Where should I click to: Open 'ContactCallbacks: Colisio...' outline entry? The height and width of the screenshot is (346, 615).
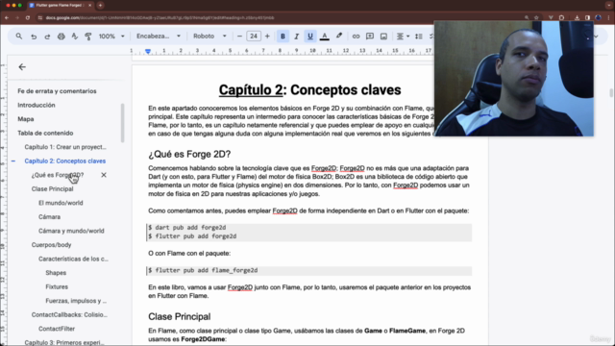(69, 314)
